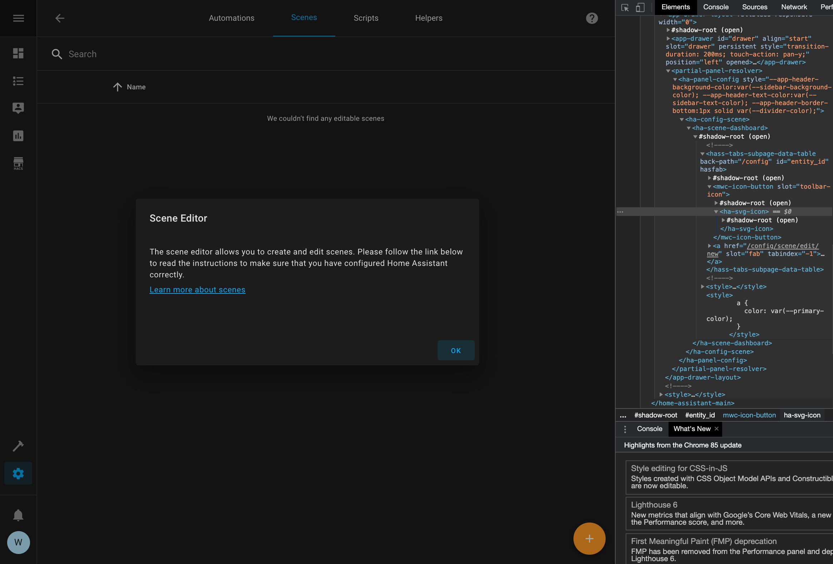Click the Learn more about scenes link

pos(197,290)
